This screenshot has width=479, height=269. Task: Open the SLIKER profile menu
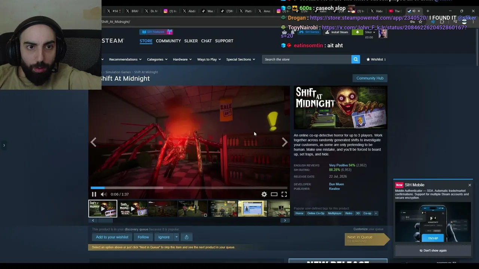tap(191, 41)
